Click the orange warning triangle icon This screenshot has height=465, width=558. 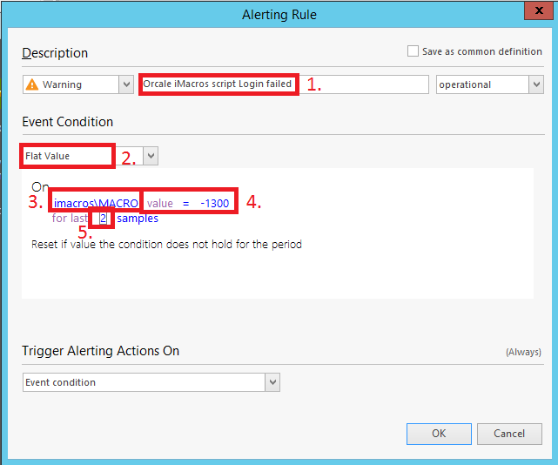point(32,84)
